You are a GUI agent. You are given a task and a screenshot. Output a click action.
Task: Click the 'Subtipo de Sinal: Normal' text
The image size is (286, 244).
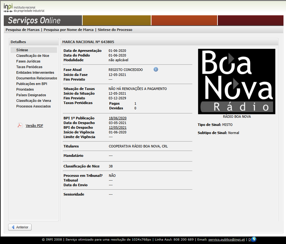click(x=218, y=133)
